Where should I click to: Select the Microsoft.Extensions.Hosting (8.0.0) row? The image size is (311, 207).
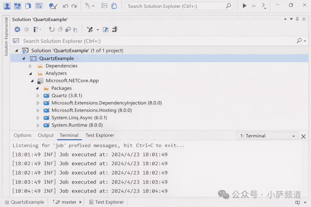click(159, 110)
